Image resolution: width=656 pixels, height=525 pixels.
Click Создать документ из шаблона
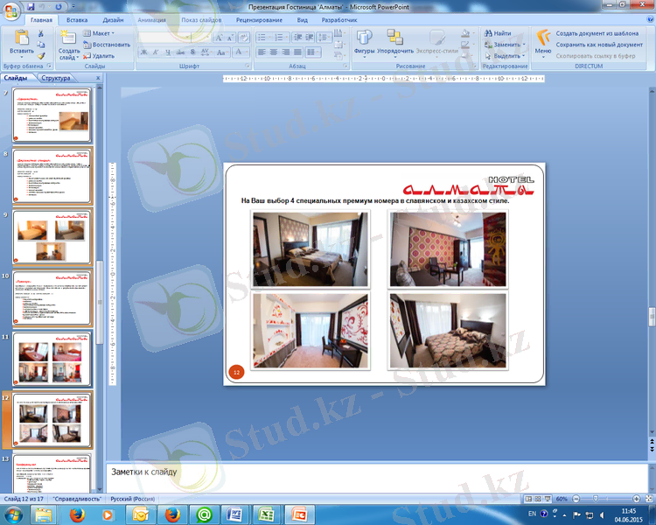(597, 33)
